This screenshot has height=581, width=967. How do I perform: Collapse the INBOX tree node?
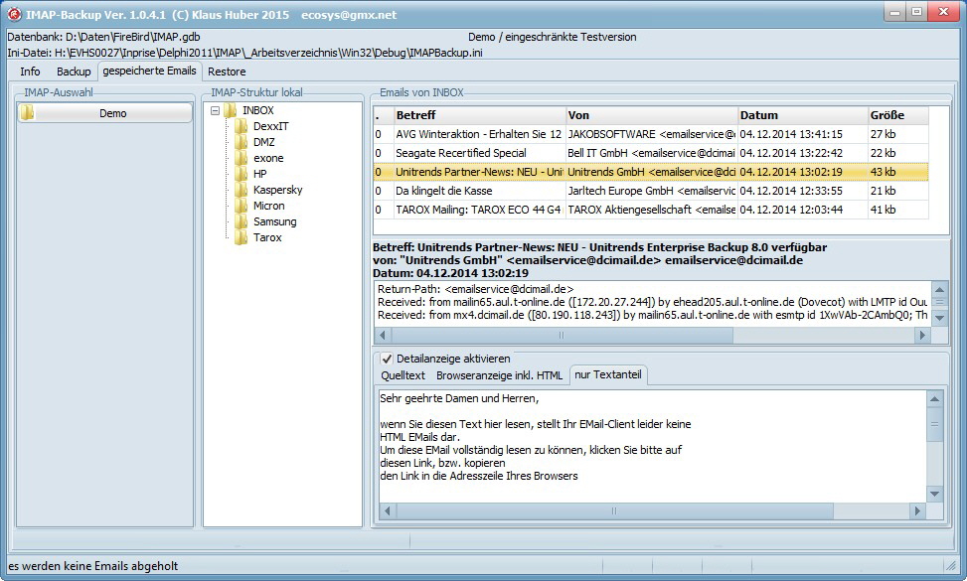(x=216, y=111)
